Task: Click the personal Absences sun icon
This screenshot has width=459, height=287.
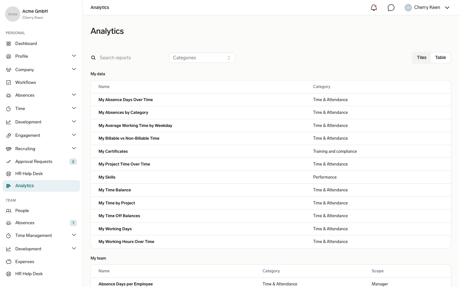Action: 9,95
